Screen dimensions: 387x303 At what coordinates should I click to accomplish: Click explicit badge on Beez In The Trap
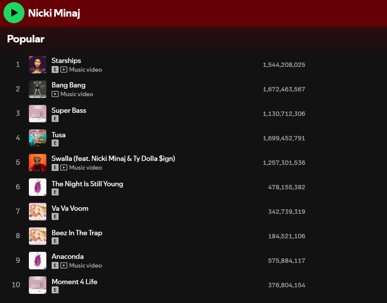(55, 241)
